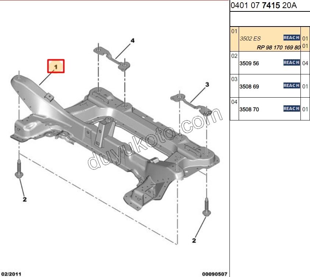This screenshot has height=277, width=310.
Task: Open the REACH badge next to 3508 70
Action: [x=291, y=108]
